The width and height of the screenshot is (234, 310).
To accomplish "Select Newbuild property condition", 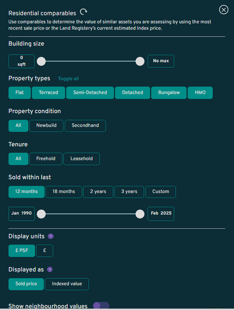I will (46, 125).
